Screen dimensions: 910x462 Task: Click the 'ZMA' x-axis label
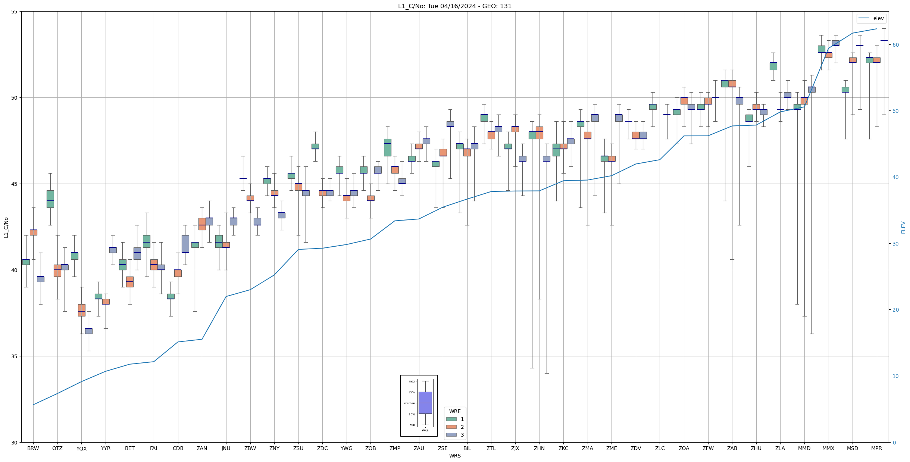click(588, 448)
